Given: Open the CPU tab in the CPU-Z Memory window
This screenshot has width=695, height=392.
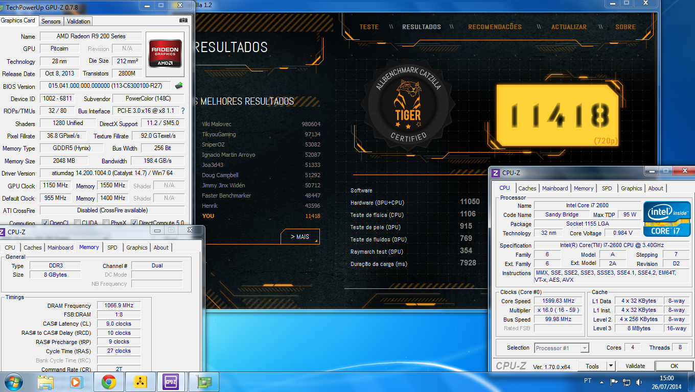Looking at the screenshot, I should point(10,248).
